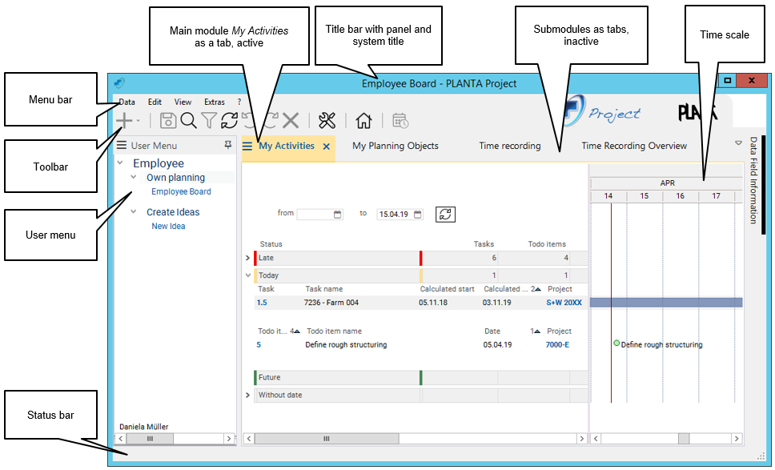The height and width of the screenshot is (470, 775).
Task: Click the main table horizontal scrollbar thumb
Action: click(x=327, y=438)
